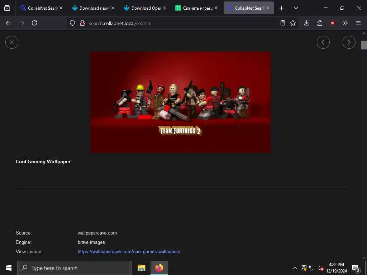Close the active CollabNet SearX tab
The image size is (367, 275).
(x=268, y=8)
